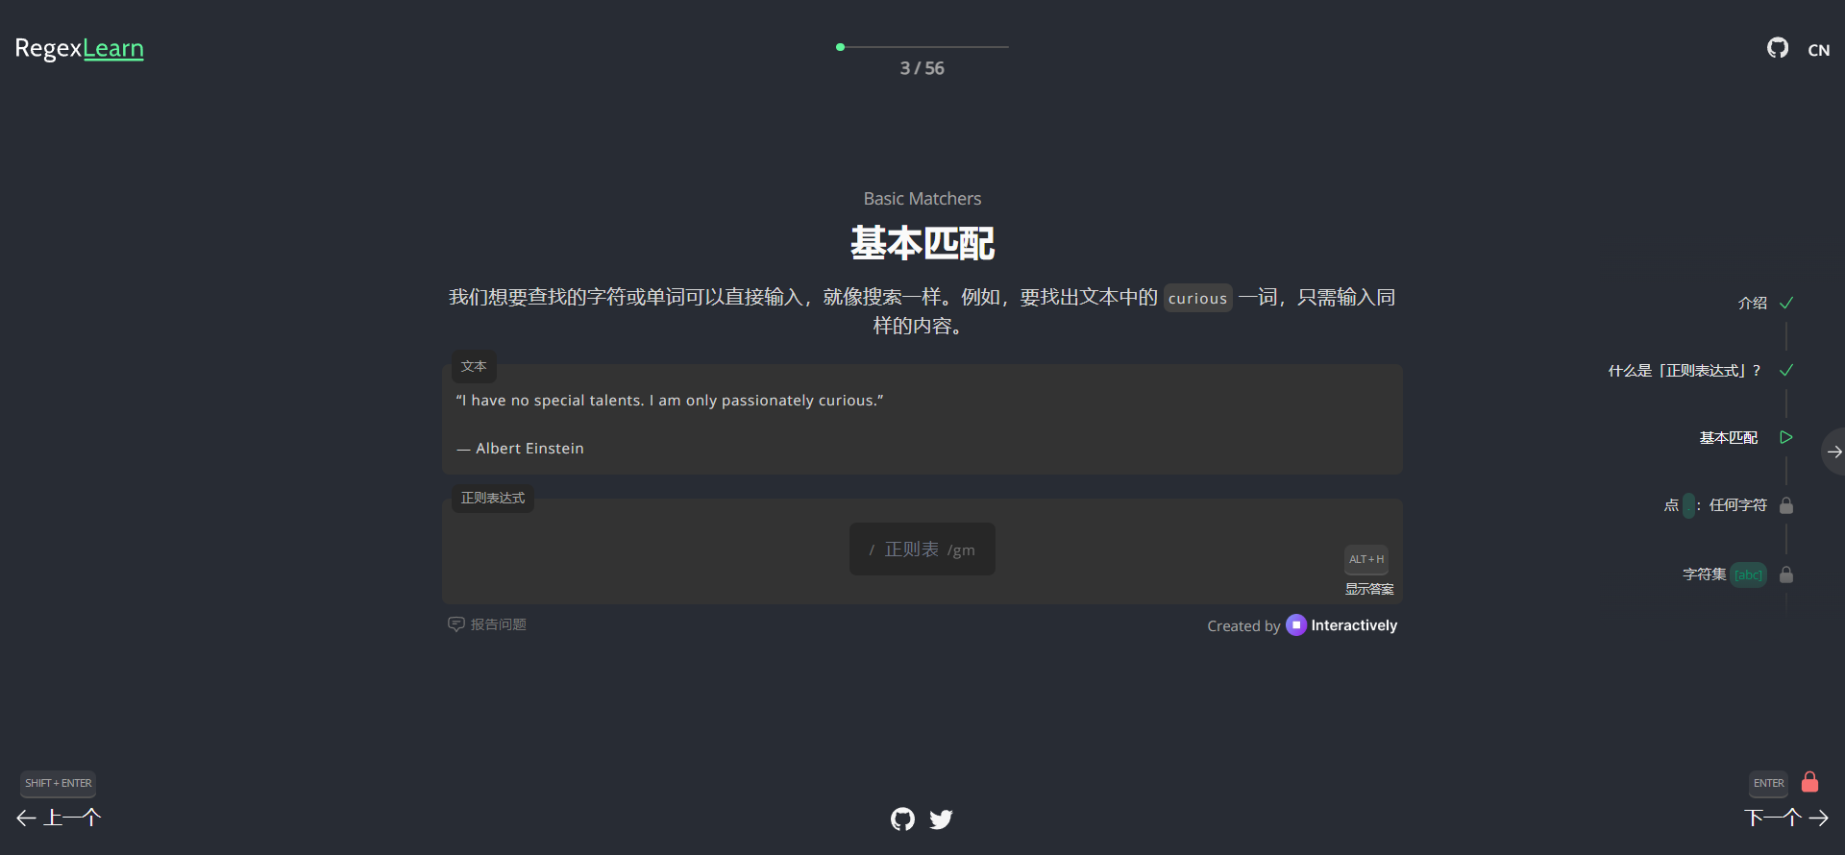This screenshot has width=1845, height=855.
Task: Open Twitter bird icon in footer
Action: [941, 819]
